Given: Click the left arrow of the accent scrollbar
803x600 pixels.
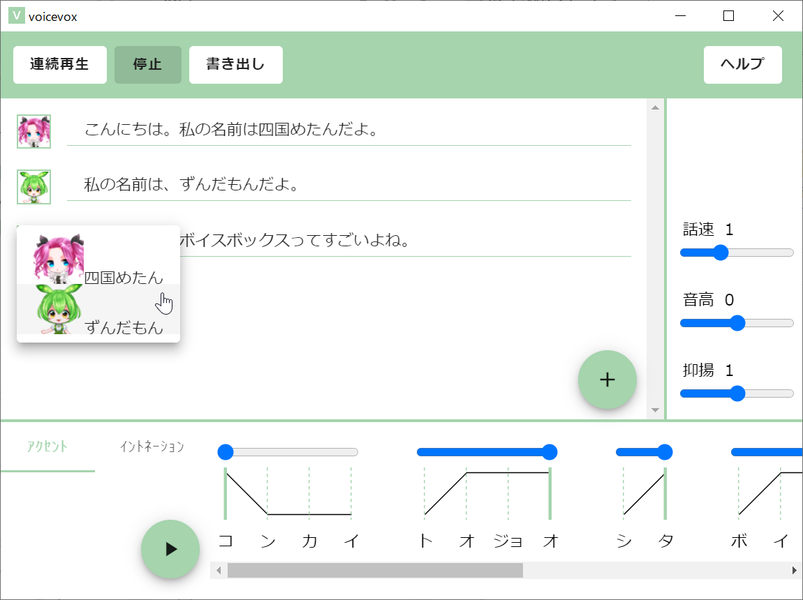Looking at the screenshot, I should click(x=219, y=570).
